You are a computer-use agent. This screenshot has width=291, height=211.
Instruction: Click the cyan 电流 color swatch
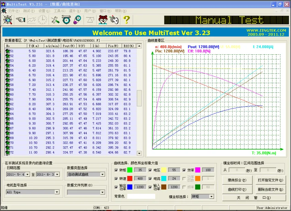coord(164,178)
